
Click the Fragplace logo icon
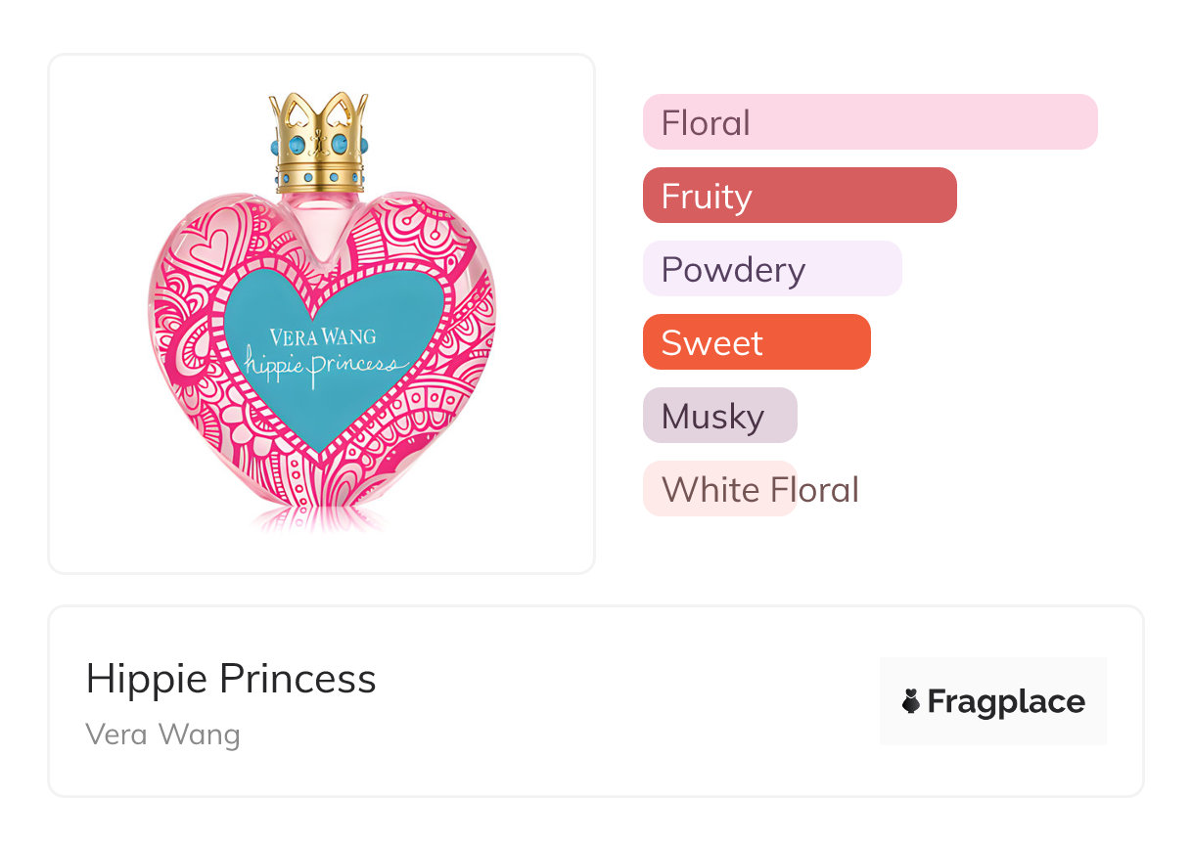pyautogui.click(x=911, y=701)
